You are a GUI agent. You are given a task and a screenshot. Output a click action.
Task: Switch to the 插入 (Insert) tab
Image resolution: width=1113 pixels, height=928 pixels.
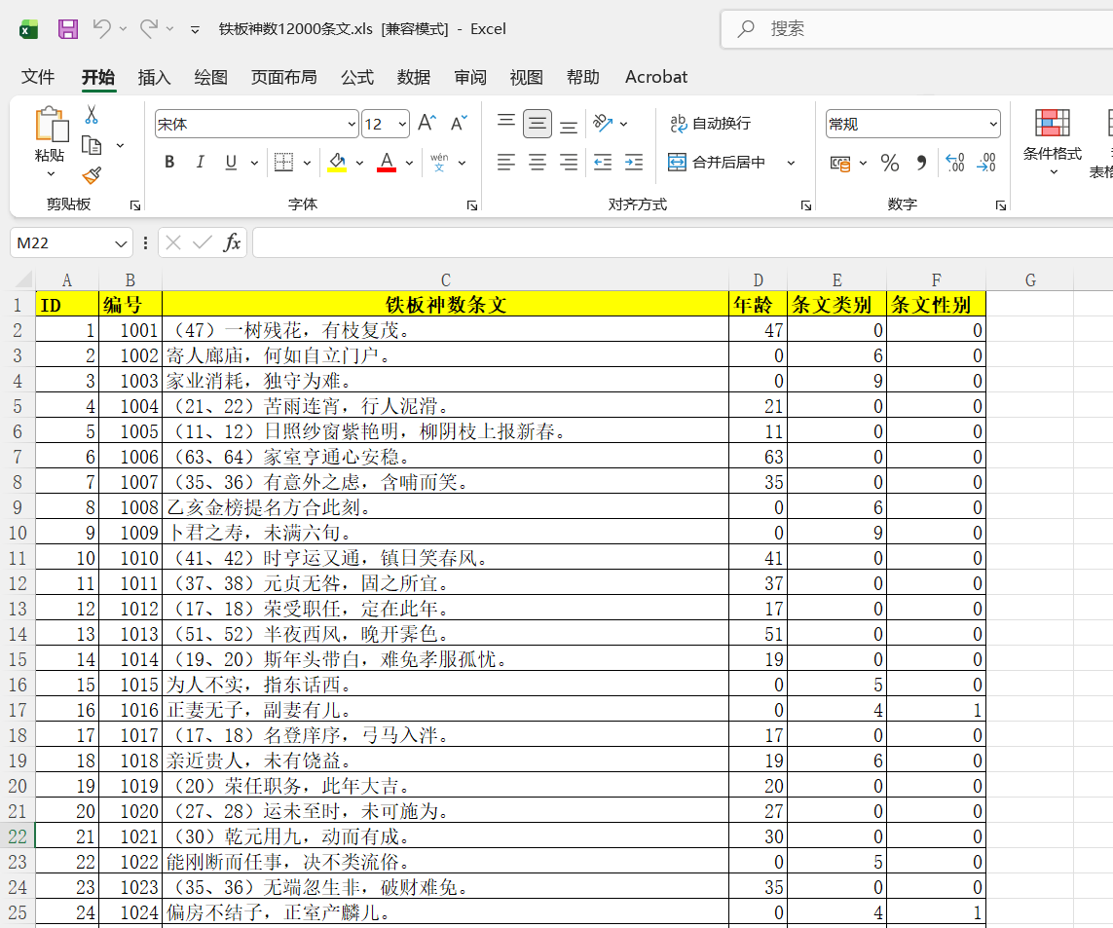(154, 77)
